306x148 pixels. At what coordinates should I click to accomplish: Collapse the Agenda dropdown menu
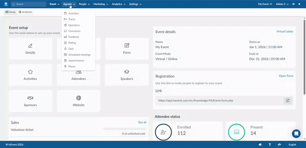click(x=69, y=4)
